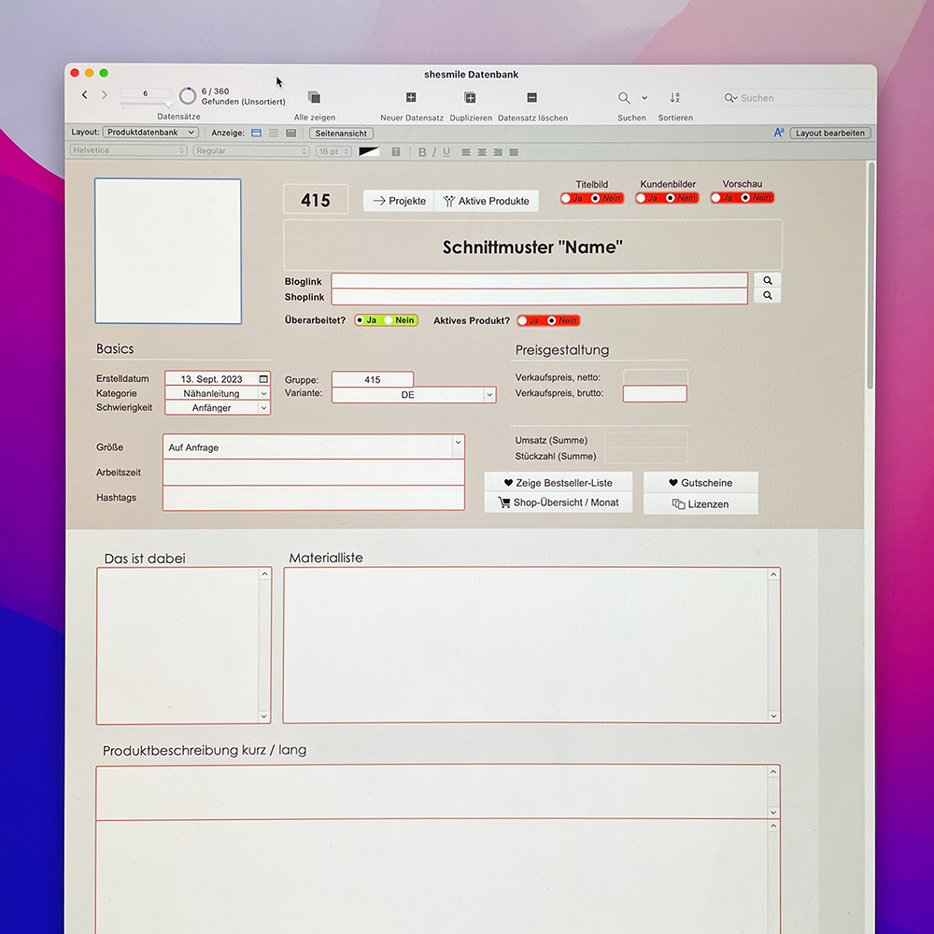Viewport: 934px width, 934px height.
Task: Select Ja for Aktives Produkt
Action: click(522, 320)
